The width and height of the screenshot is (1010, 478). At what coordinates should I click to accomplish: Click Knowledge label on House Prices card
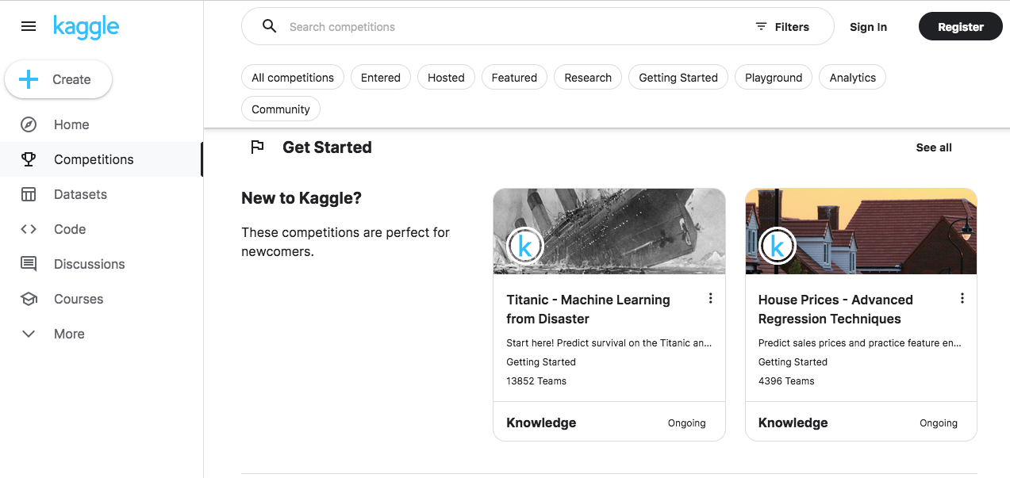[x=793, y=423]
